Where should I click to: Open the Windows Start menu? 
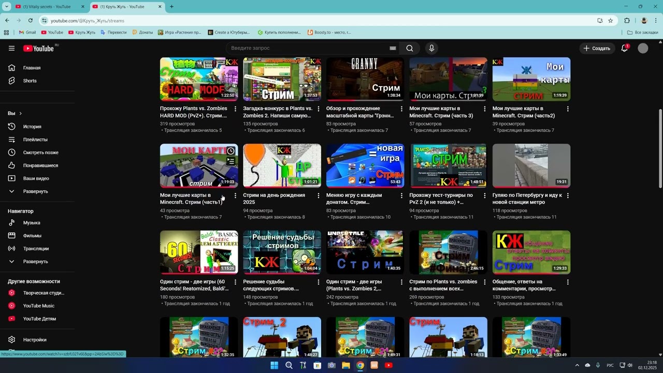click(x=274, y=365)
